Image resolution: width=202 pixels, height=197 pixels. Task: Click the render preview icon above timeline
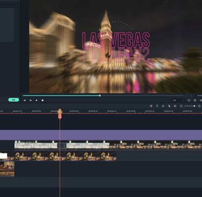pos(151,106)
